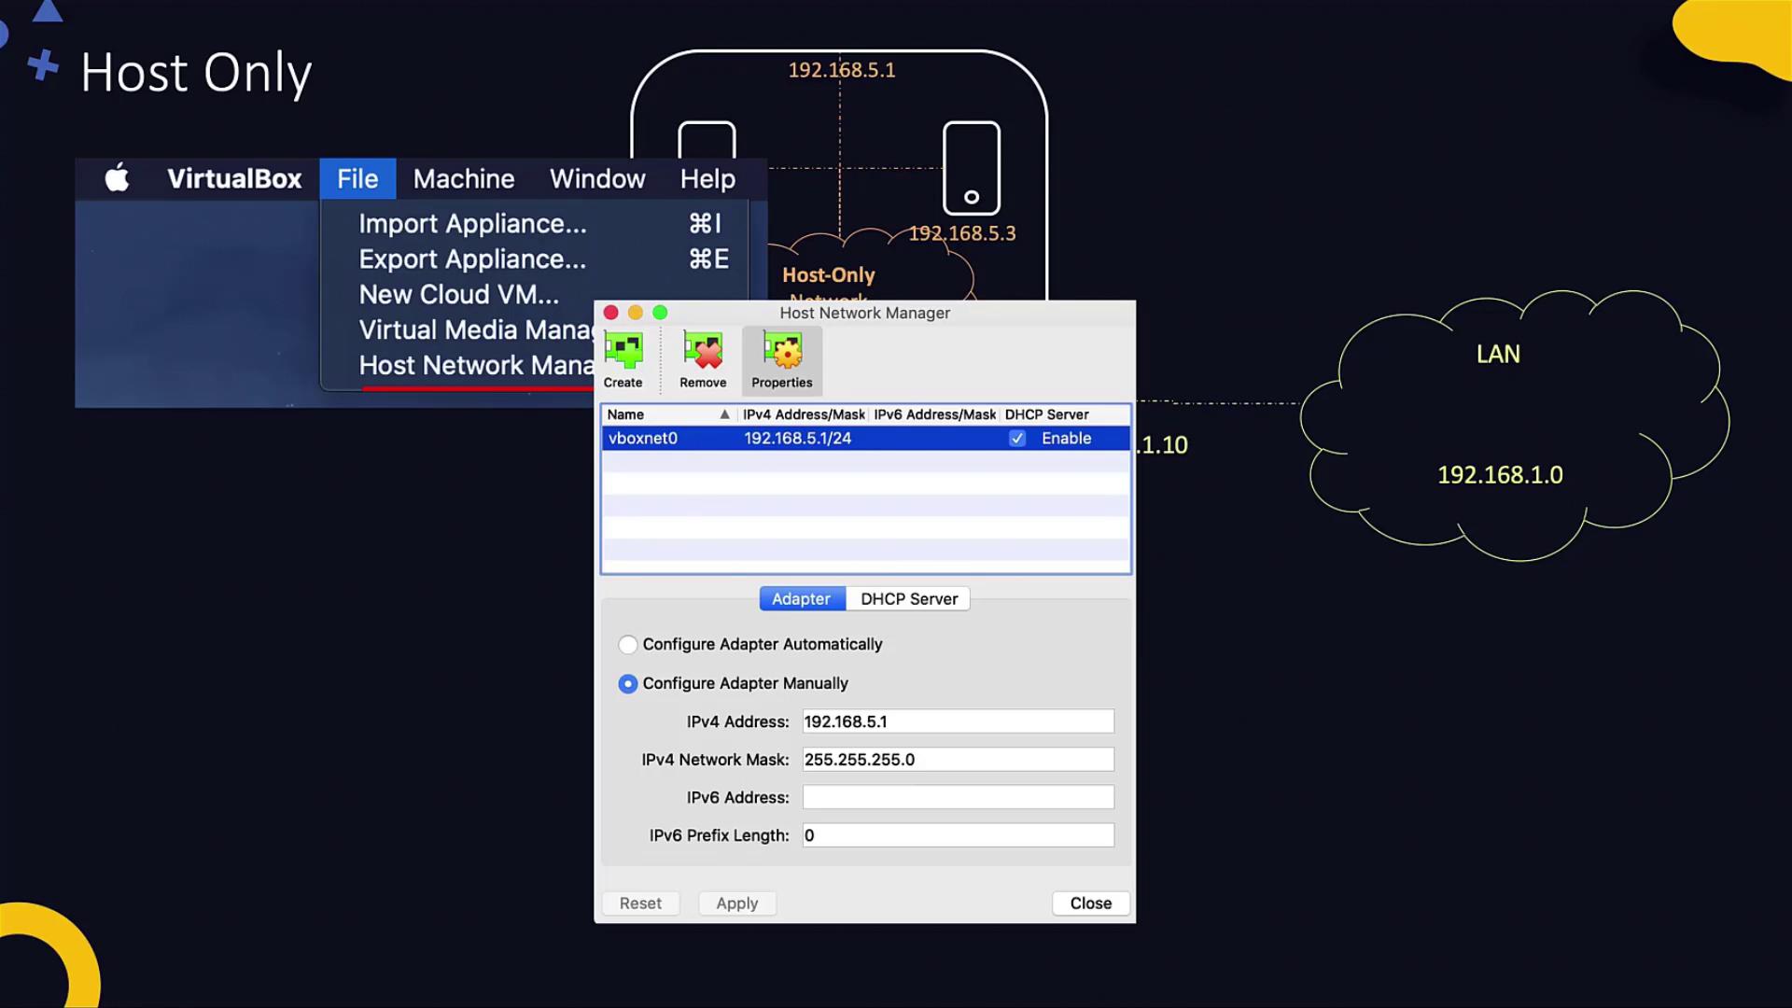The width and height of the screenshot is (1792, 1008).
Task: Click the IPv4 Address input field
Action: (958, 721)
